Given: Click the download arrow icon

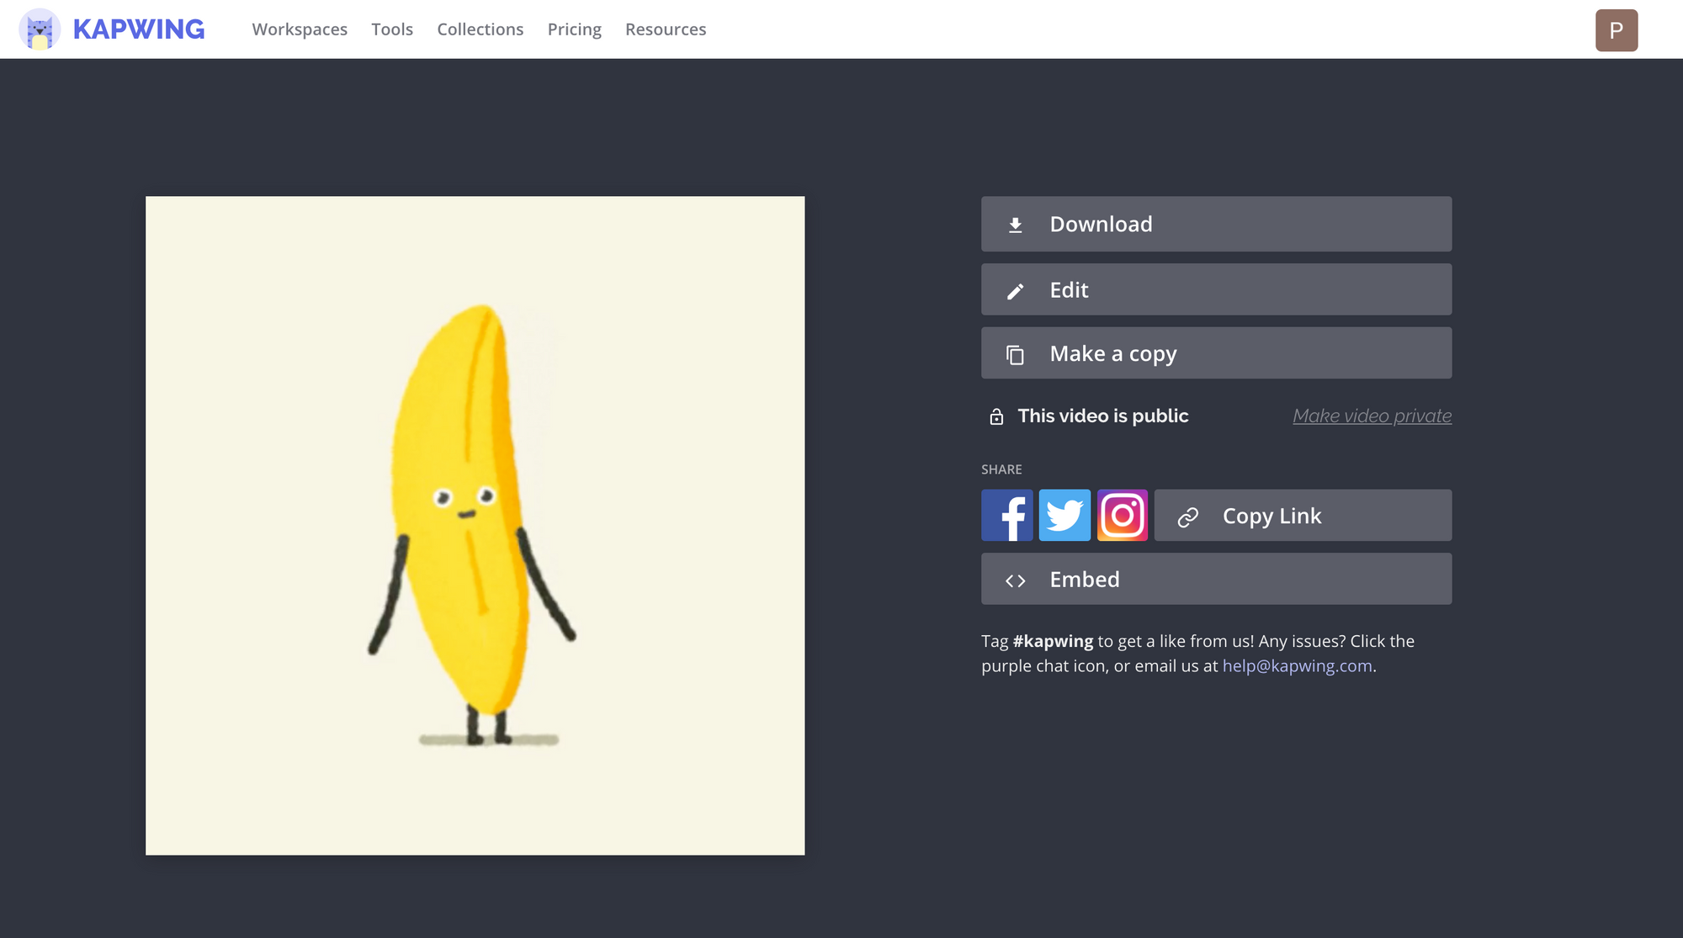Looking at the screenshot, I should coord(1016,225).
